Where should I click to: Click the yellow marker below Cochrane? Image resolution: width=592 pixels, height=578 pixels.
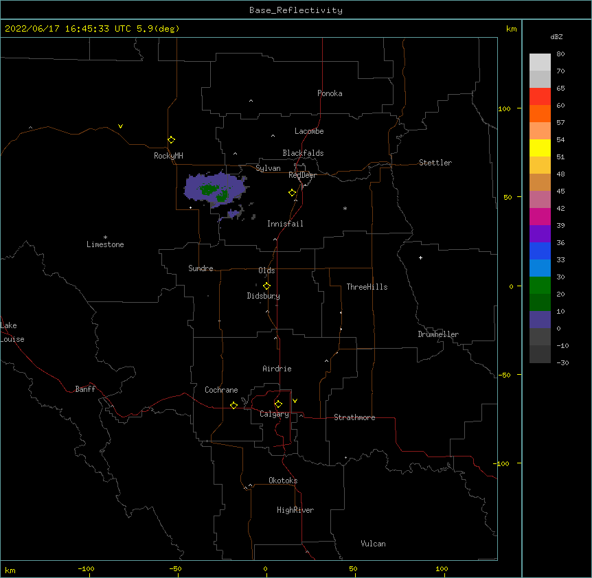[234, 405]
